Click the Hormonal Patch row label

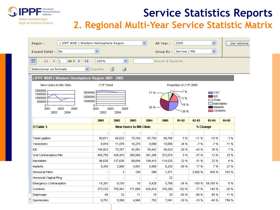point(43,172)
